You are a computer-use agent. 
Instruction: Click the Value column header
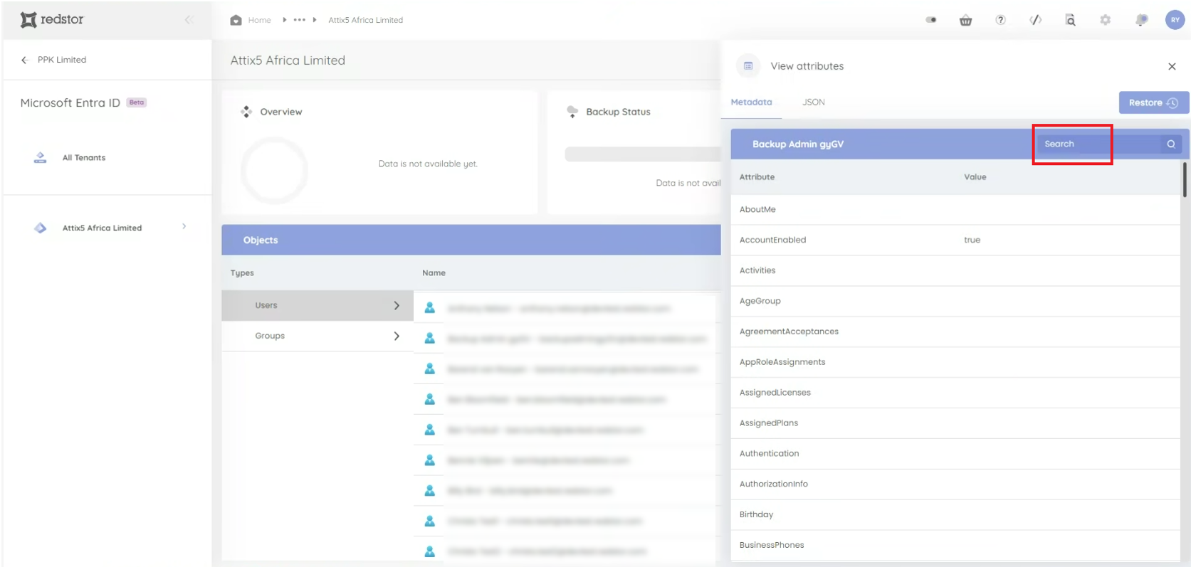point(975,176)
